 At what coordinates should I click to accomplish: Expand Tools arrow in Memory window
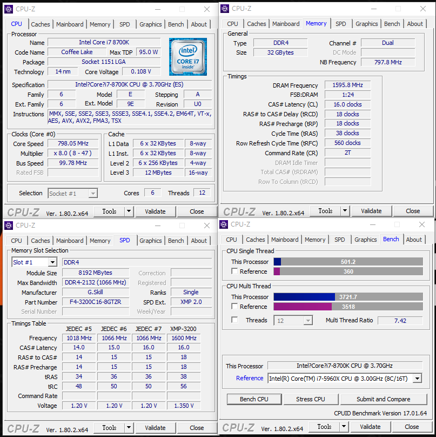coord(345,211)
